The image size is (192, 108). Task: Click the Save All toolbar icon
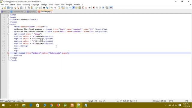(11, 7)
